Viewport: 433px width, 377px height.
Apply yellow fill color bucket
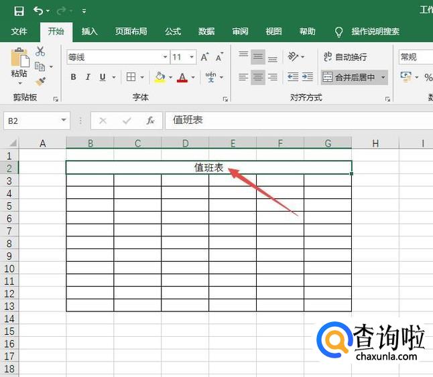[160, 77]
